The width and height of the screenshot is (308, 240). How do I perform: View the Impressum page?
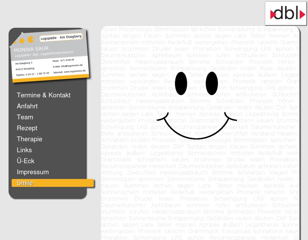[33, 172]
